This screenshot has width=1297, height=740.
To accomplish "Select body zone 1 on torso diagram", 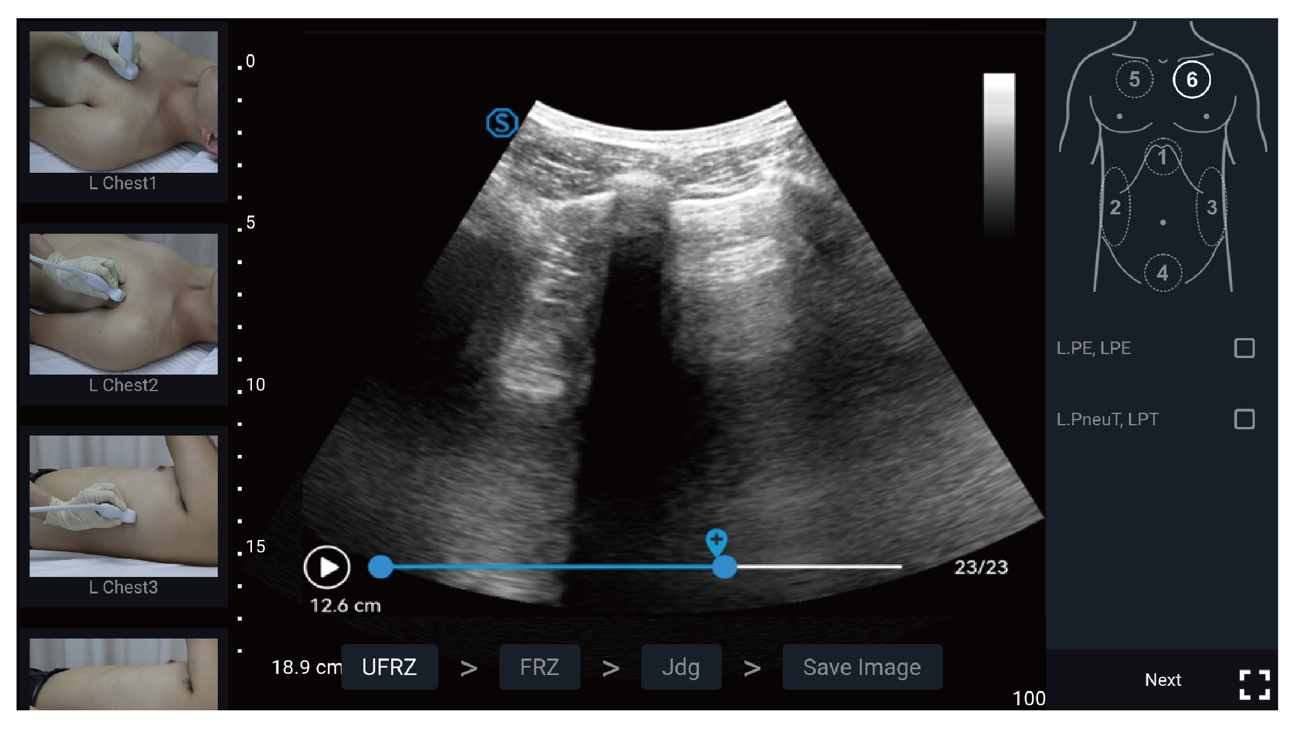I will tap(1162, 157).
